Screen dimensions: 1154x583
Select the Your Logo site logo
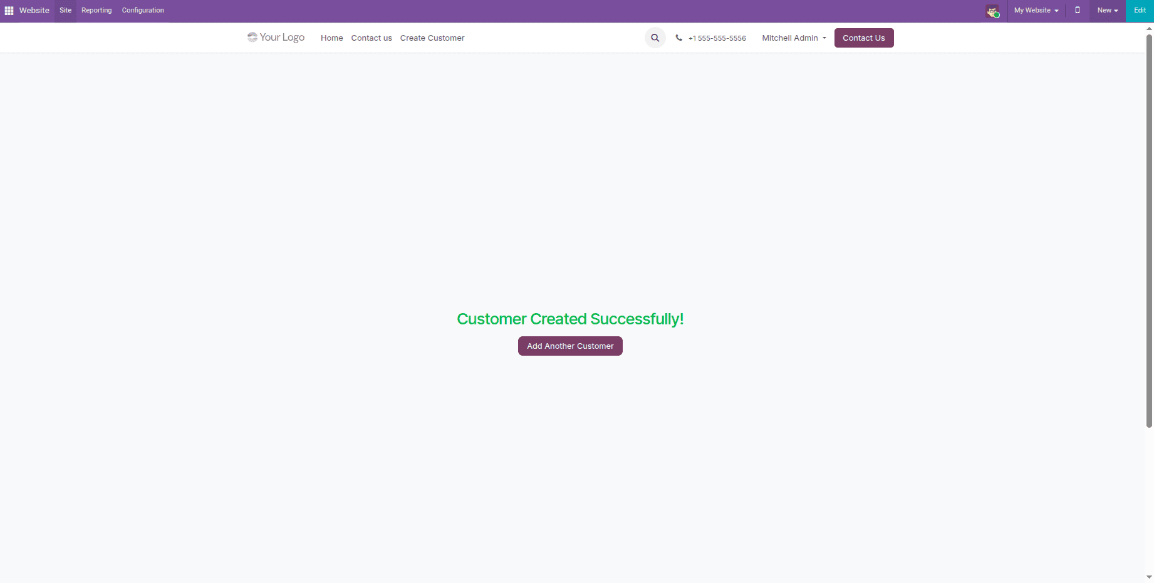(x=276, y=38)
